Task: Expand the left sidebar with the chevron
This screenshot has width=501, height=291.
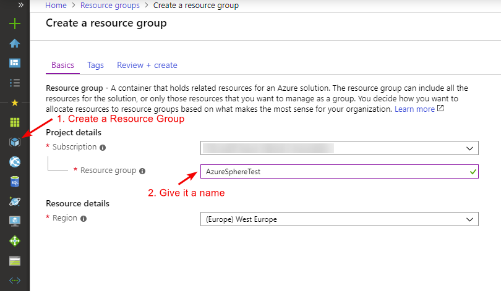Action: [x=20, y=5]
